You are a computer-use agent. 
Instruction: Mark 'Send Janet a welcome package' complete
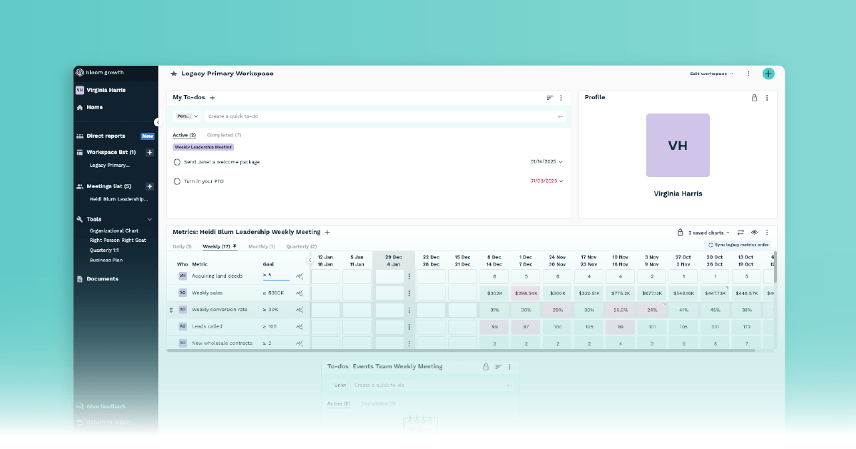(x=177, y=162)
